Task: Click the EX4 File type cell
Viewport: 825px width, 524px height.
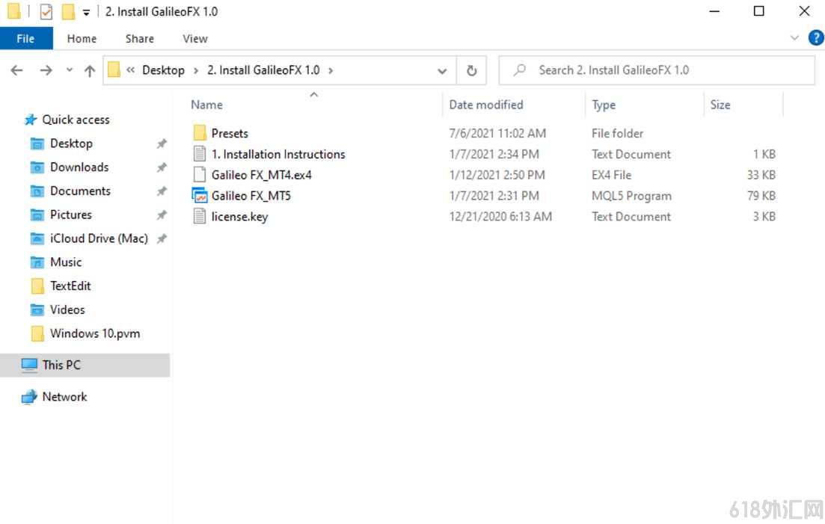Action: click(x=611, y=175)
